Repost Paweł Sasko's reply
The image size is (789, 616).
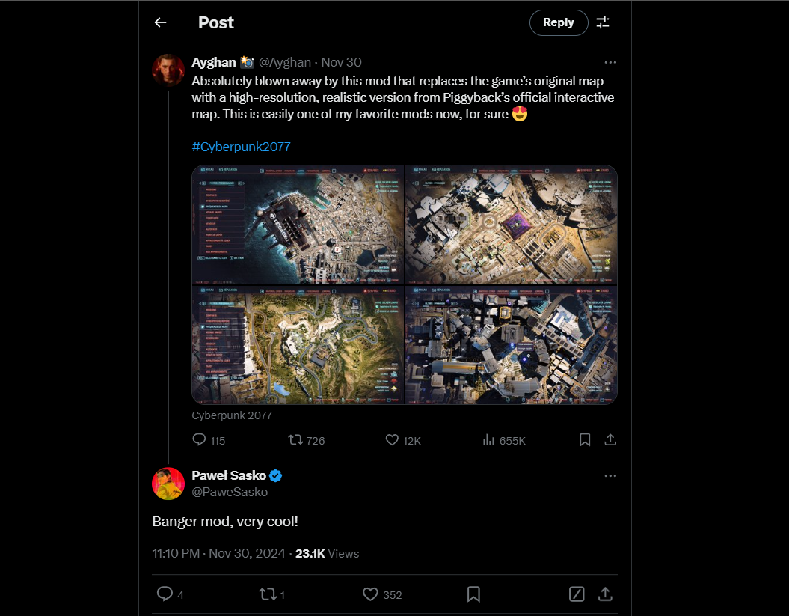pos(267,594)
